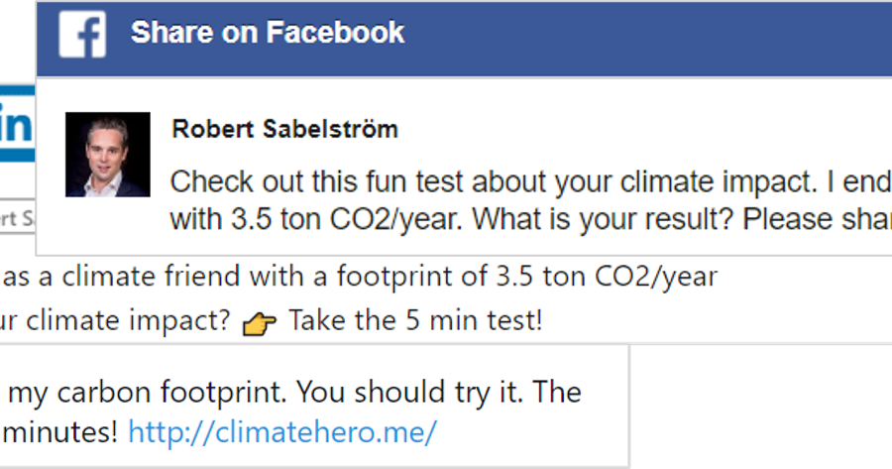Screen dimensions: 892x469
Task: Click "You should try it." sentence
Action: tap(396, 392)
